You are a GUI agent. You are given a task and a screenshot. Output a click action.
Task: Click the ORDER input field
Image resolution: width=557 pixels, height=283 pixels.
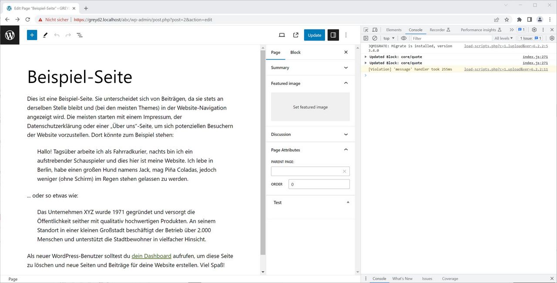(x=319, y=184)
